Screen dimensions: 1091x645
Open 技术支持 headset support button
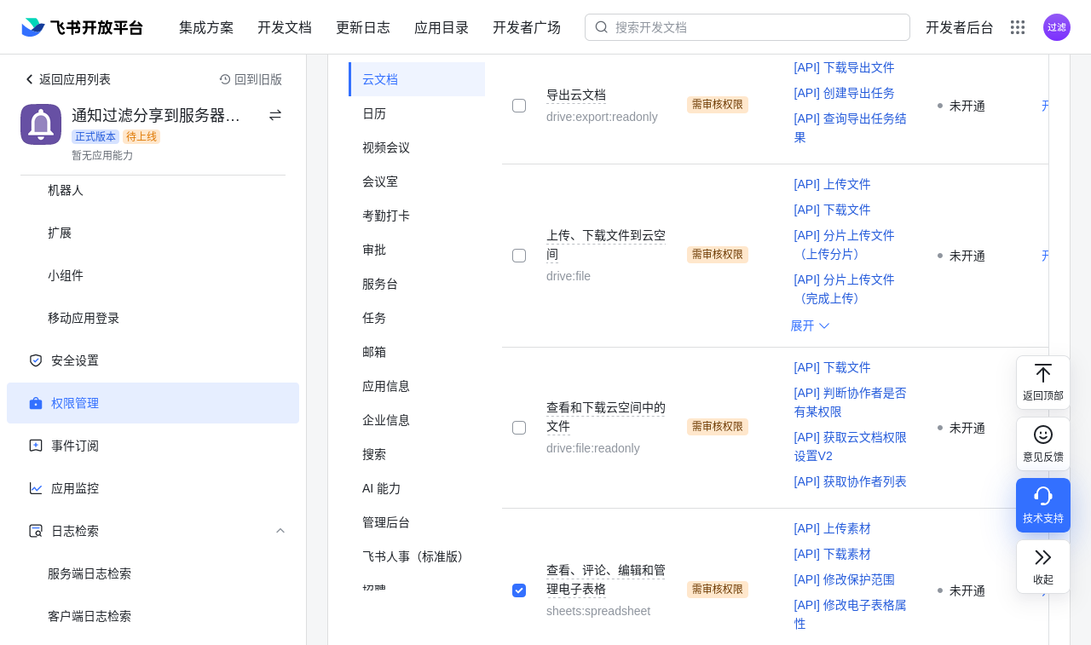click(1043, 505)
